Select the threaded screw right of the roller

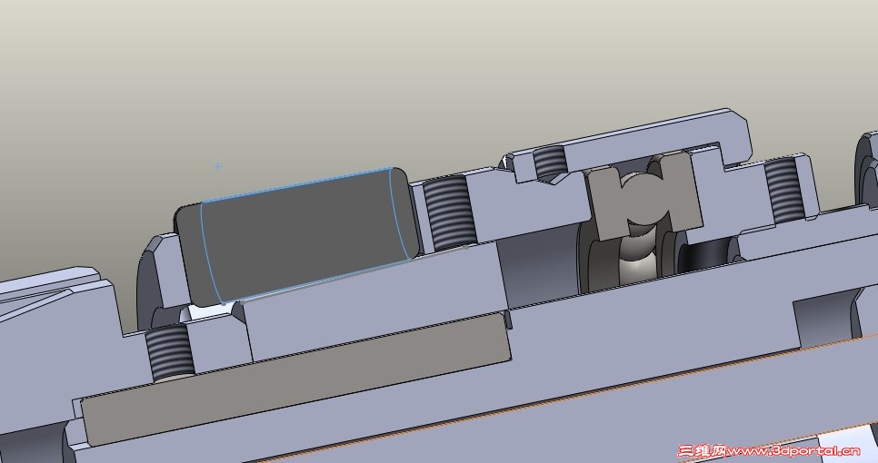(448, 212)
